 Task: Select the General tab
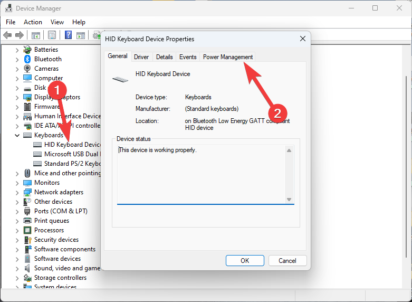click(118, 56)
